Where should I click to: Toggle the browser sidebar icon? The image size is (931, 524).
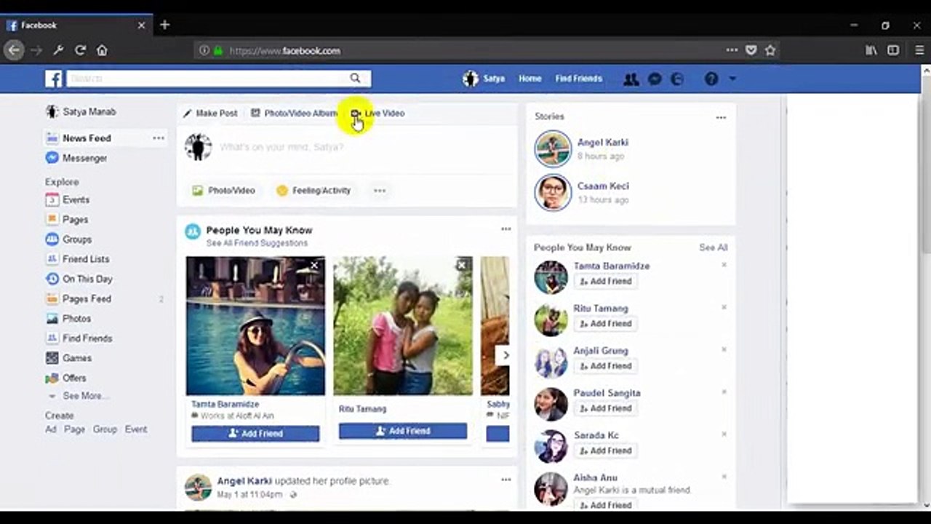pos(893,50)
